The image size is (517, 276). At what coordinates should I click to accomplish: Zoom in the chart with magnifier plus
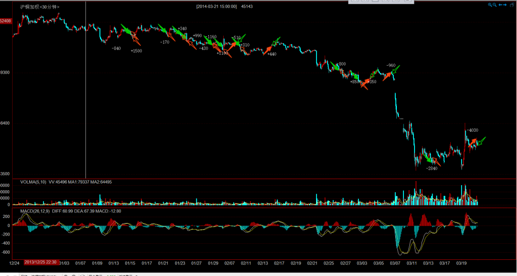490,5
